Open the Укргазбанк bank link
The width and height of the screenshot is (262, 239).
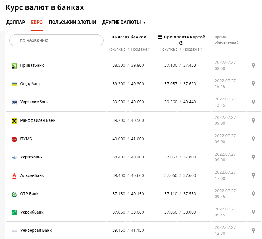31,157
